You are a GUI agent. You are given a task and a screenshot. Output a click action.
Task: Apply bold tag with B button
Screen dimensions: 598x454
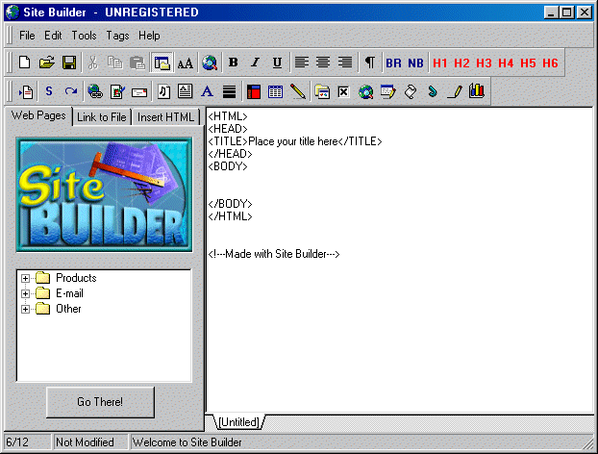[233, 63]
